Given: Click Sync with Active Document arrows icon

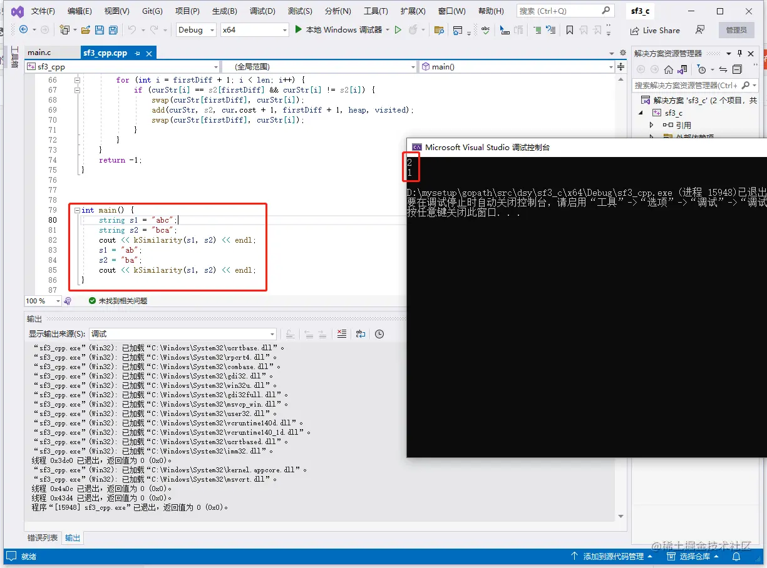Looking at the screenshot, I should click(x=723, y=69).
